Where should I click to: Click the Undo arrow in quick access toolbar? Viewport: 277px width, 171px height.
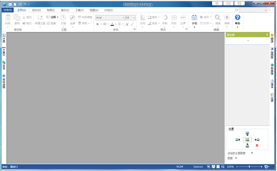pyautogui.click(x=25, y=4)
